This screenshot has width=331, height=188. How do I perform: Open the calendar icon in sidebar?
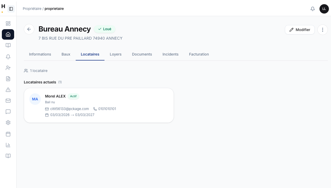point(8,134)
